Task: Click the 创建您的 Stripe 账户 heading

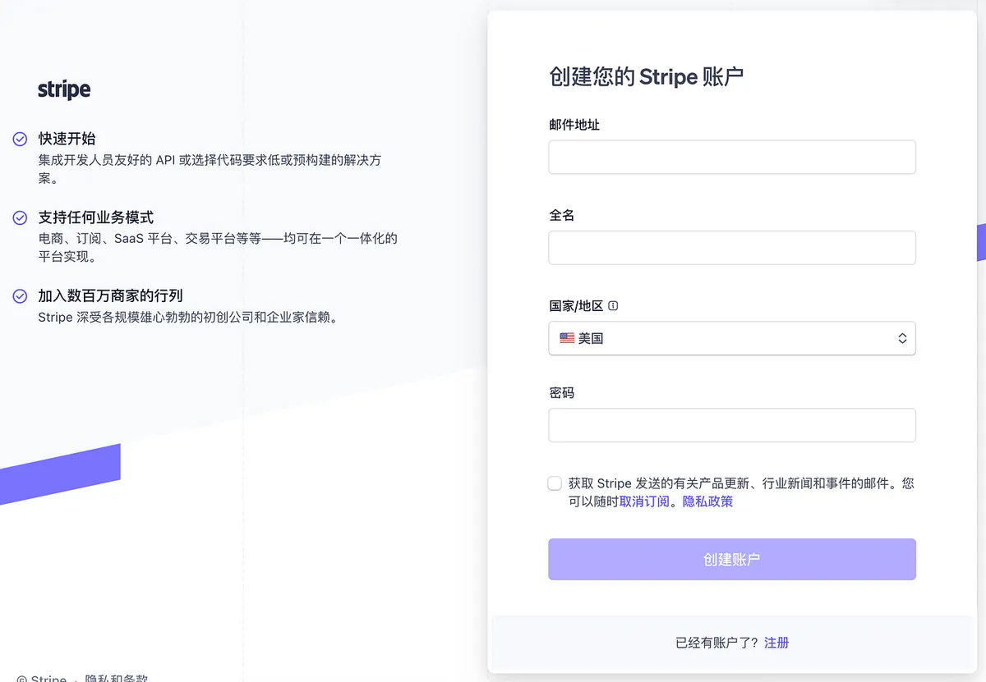Action: 646,77
